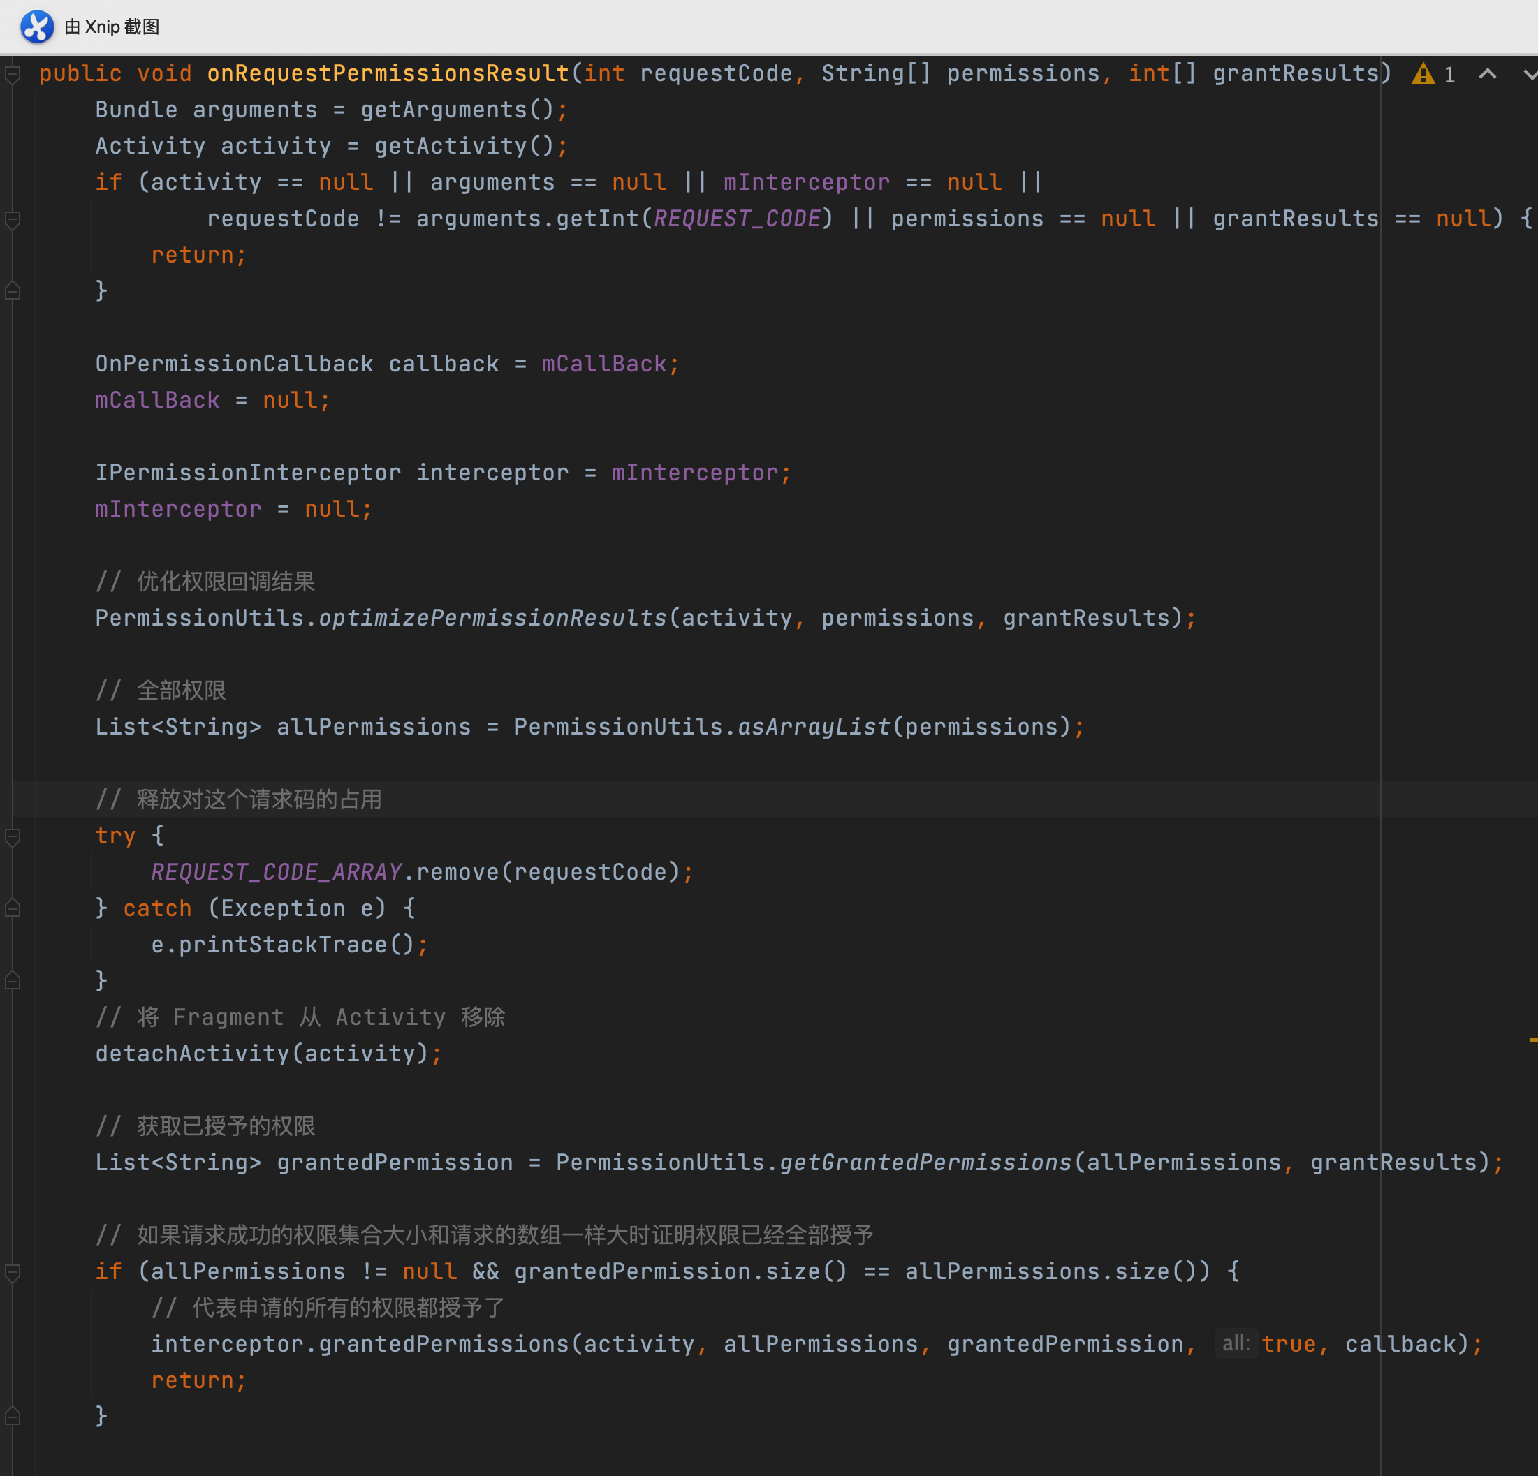The width and height of the screenshot is (1538, 1476).
Task: Click the '由 Xnip 截图' title bar text
Action: tap(112, 27)
